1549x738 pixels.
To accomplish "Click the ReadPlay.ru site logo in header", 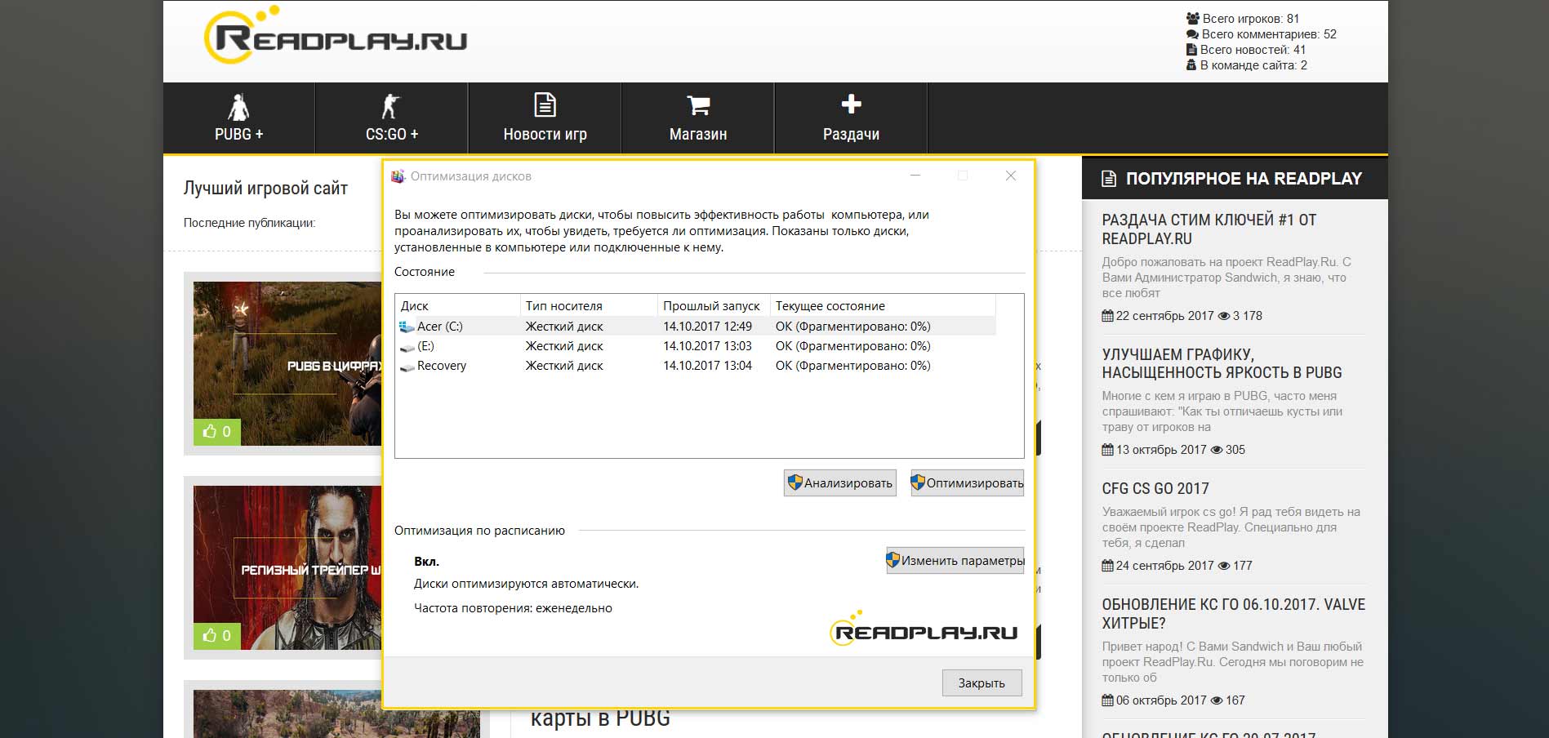I will (x=336, y=36).
